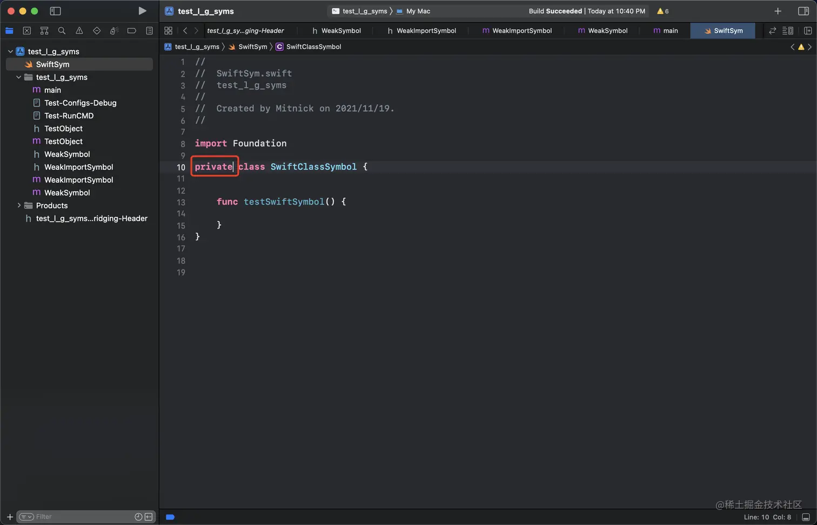Toggle the navigator sidebar panel
The width and height of the screenshot is (817, 525).
(x=55, y=11)
